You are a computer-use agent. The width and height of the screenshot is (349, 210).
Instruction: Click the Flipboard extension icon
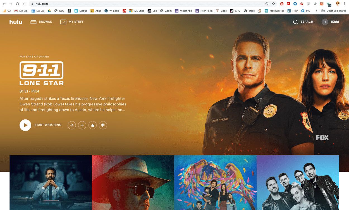tap(288, 4)
